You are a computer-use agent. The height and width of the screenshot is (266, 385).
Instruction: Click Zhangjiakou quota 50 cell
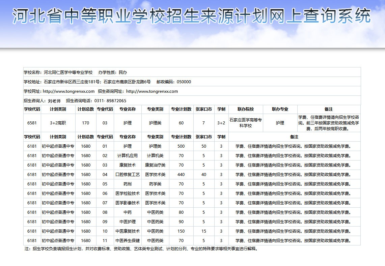coord(203,146)
